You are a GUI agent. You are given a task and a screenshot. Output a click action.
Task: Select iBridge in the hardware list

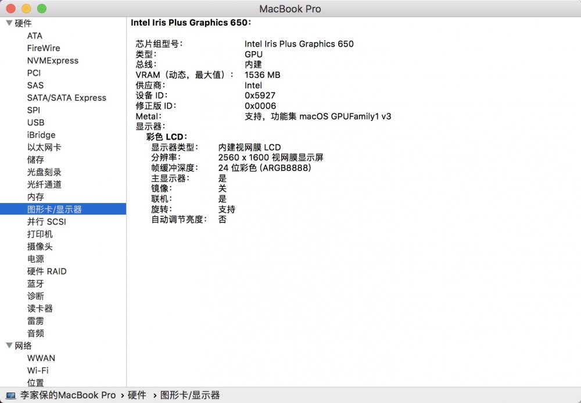[x=41, y=135]
